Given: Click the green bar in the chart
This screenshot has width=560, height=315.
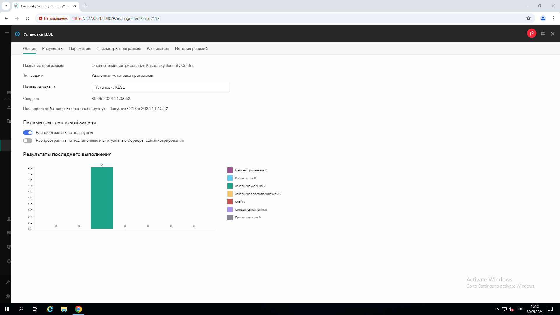Looking at the screenshot, I should click(102, 198).
